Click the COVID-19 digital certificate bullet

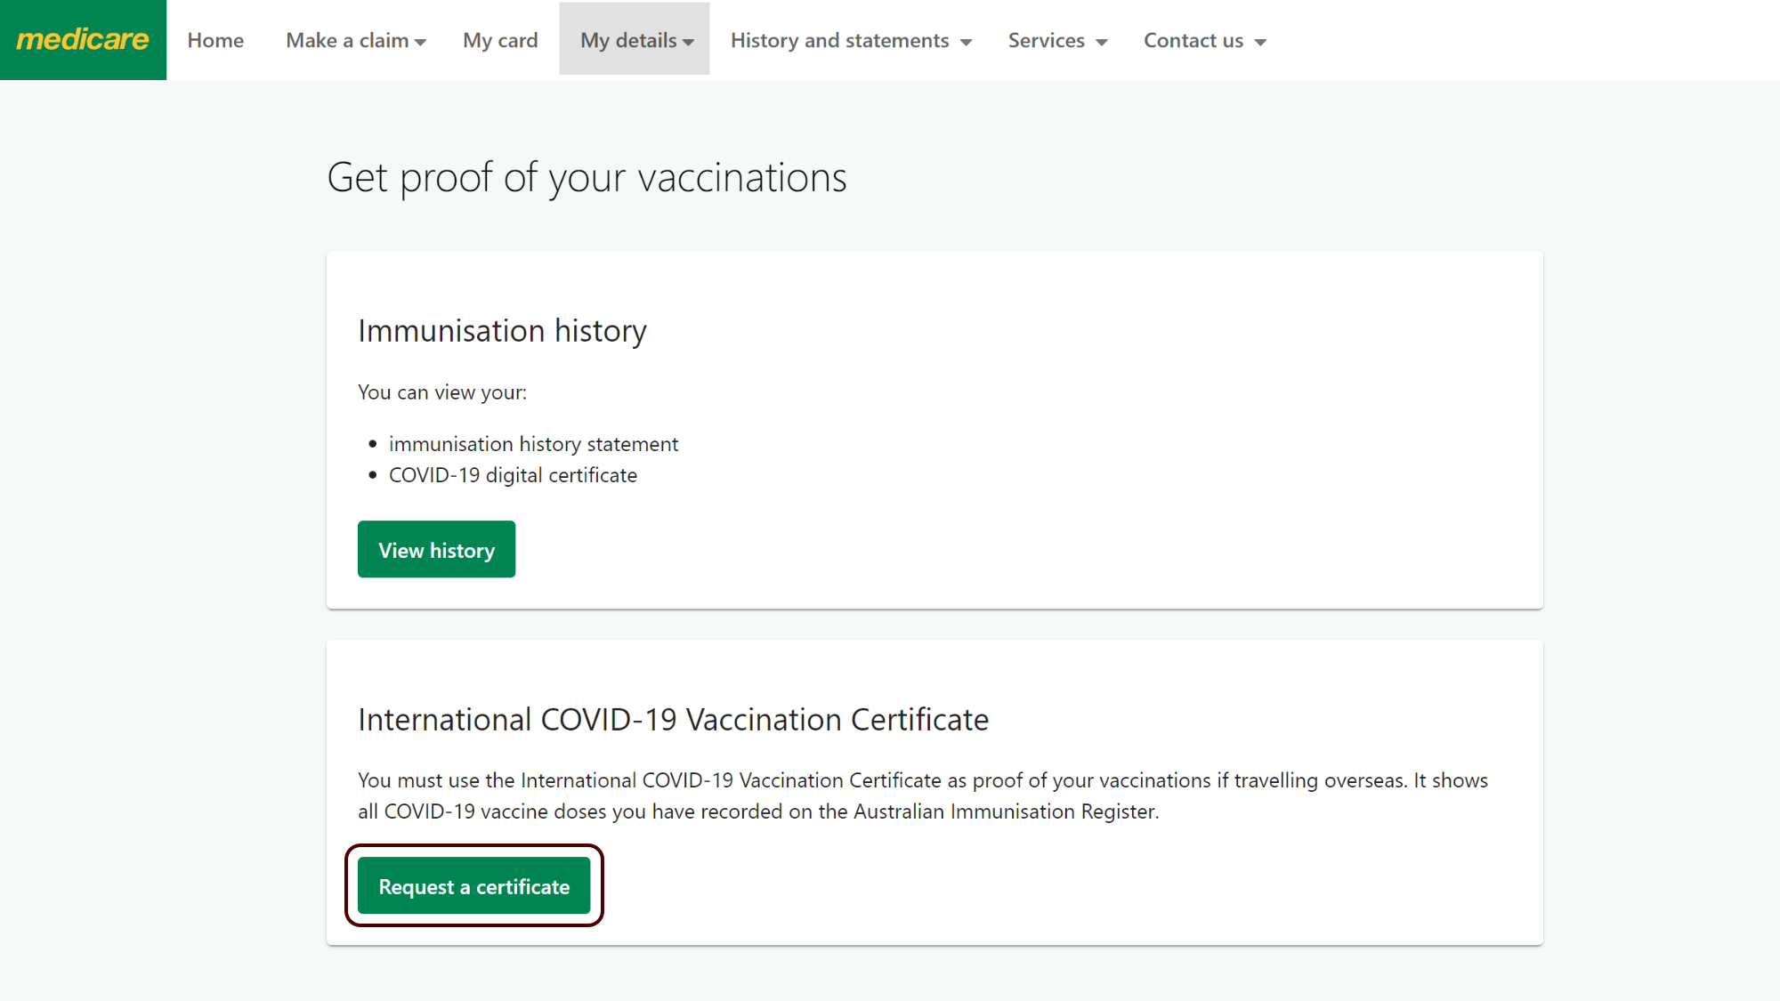pos(513,475)
